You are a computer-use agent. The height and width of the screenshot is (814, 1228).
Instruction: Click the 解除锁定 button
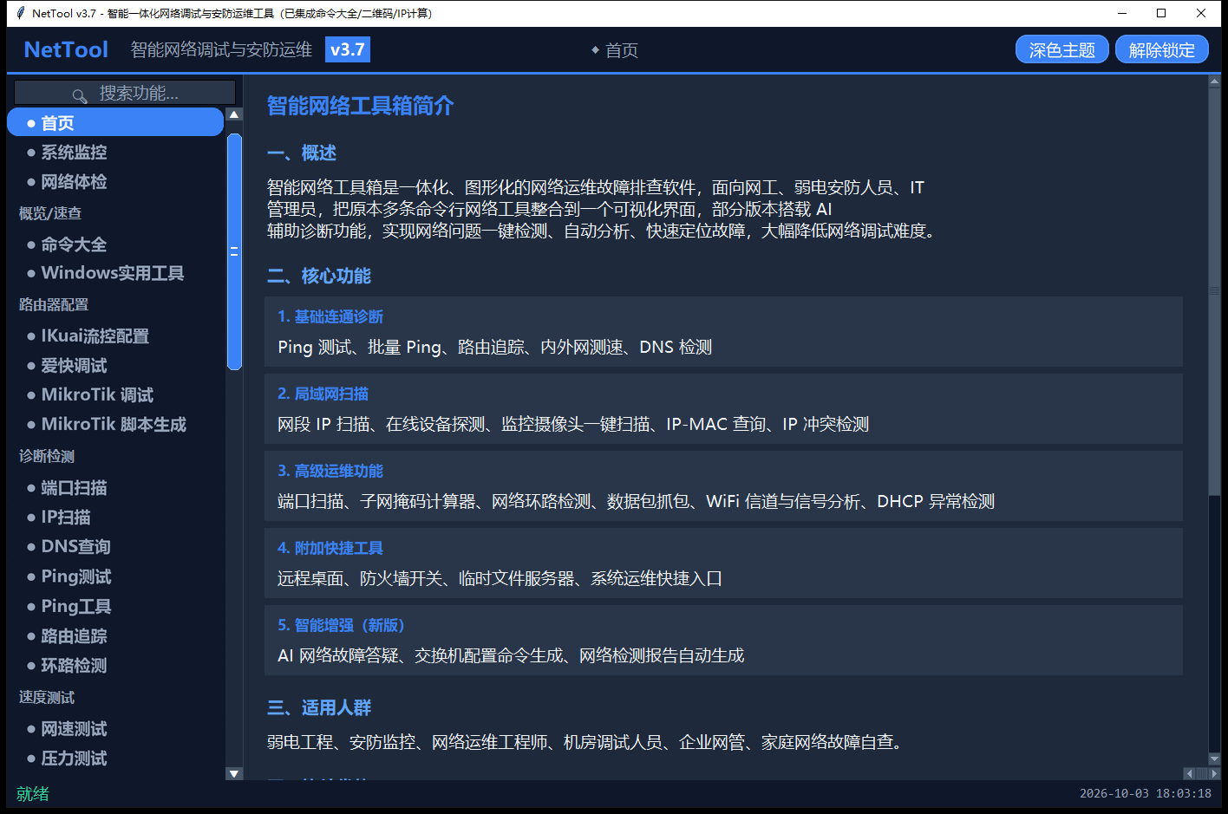[1162, 50]
